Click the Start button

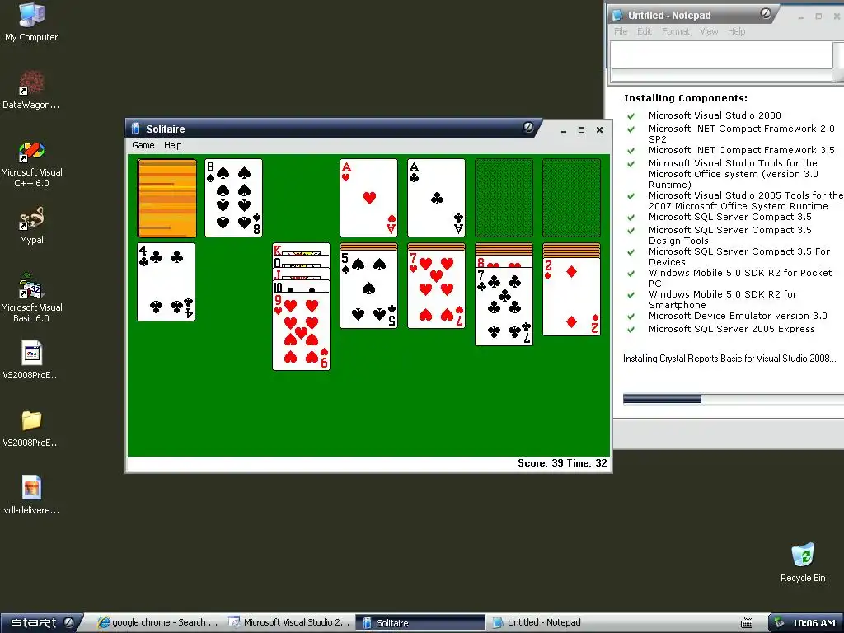pyautogui.click(x=40, y=623)
